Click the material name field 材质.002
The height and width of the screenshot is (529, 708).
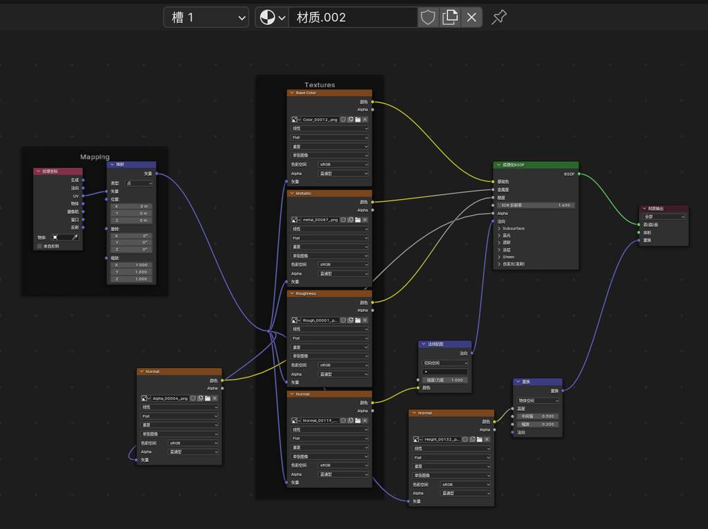point(353,17)
